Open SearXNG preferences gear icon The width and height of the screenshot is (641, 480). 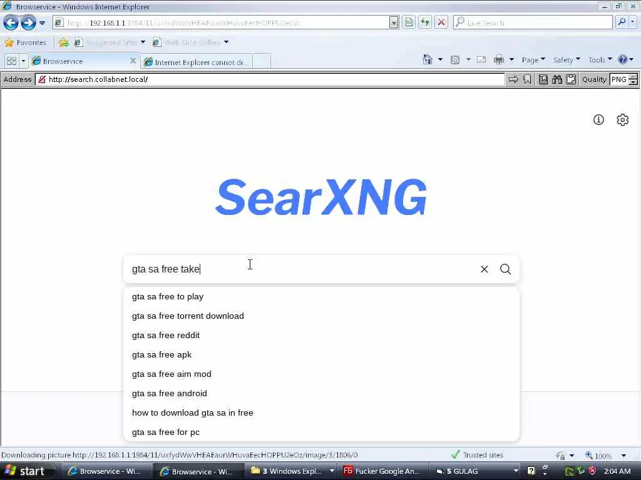click(x=623, y=119)
